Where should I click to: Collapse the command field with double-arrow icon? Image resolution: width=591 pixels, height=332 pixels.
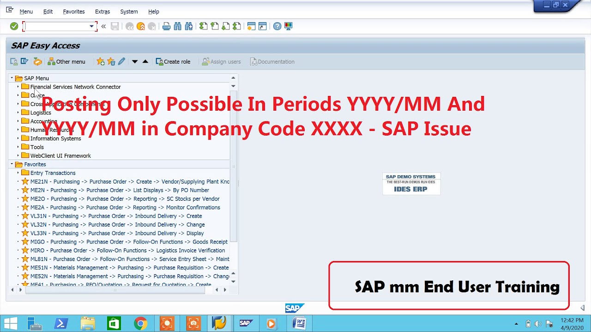[103, 26]
